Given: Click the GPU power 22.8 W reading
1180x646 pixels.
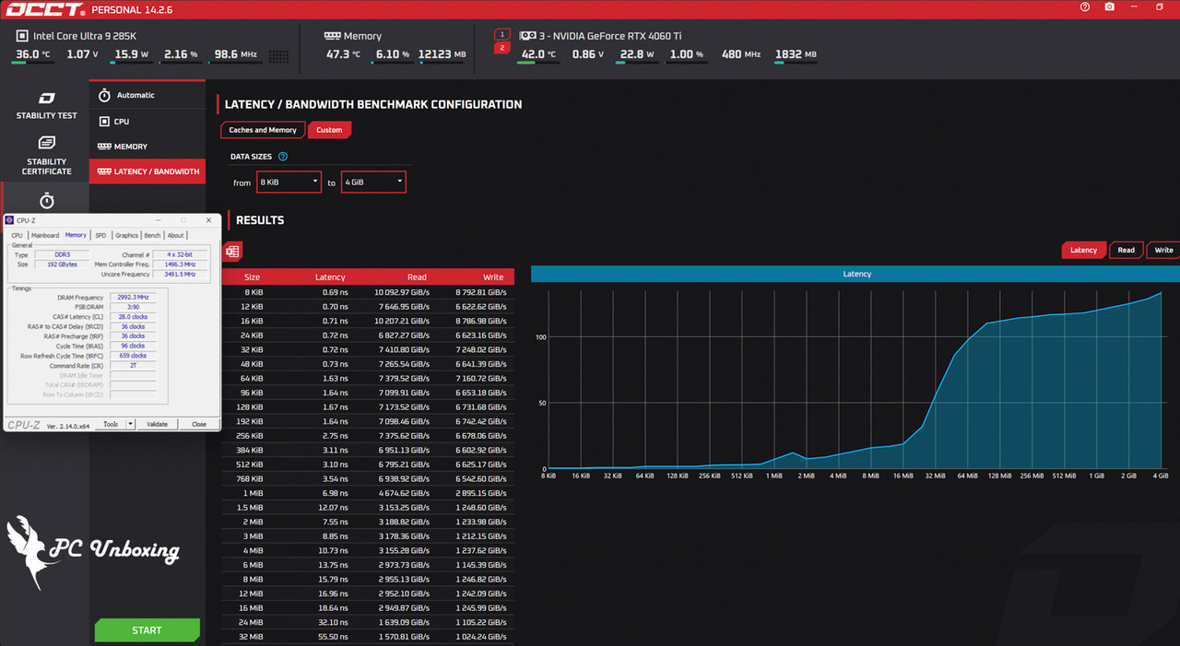Looking at the screenshot, I should coord(637,54).
